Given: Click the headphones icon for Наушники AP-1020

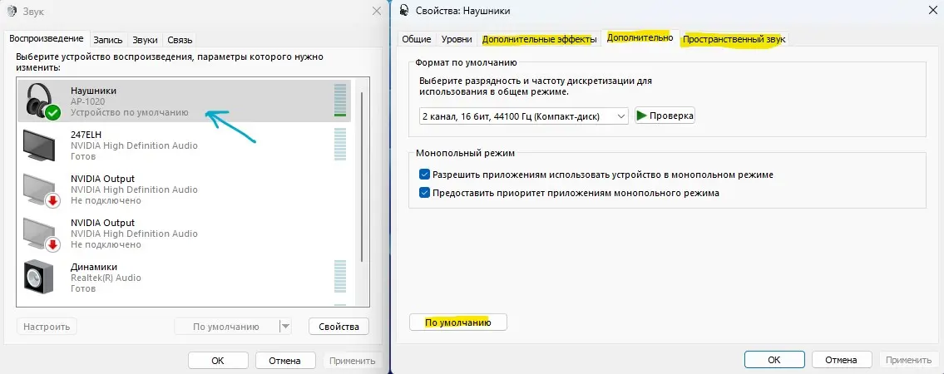Looking at the screenshot, I should 42,101.
